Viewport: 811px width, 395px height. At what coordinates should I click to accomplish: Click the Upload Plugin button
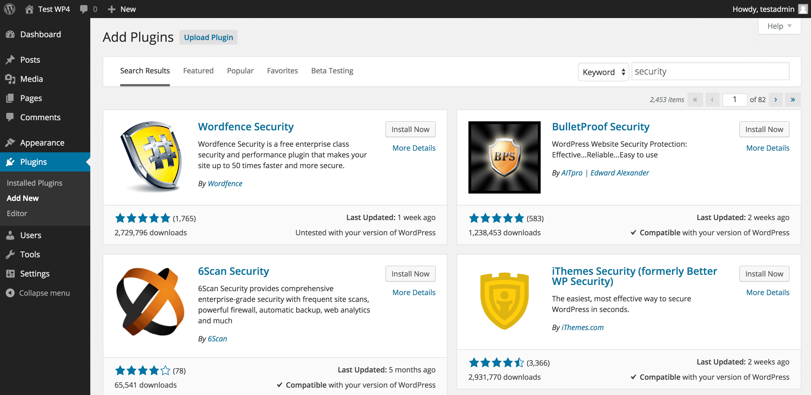(209, 38)
